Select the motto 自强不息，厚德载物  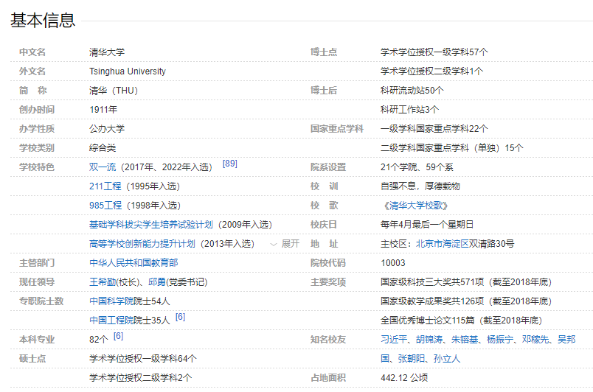pos(420,186)
